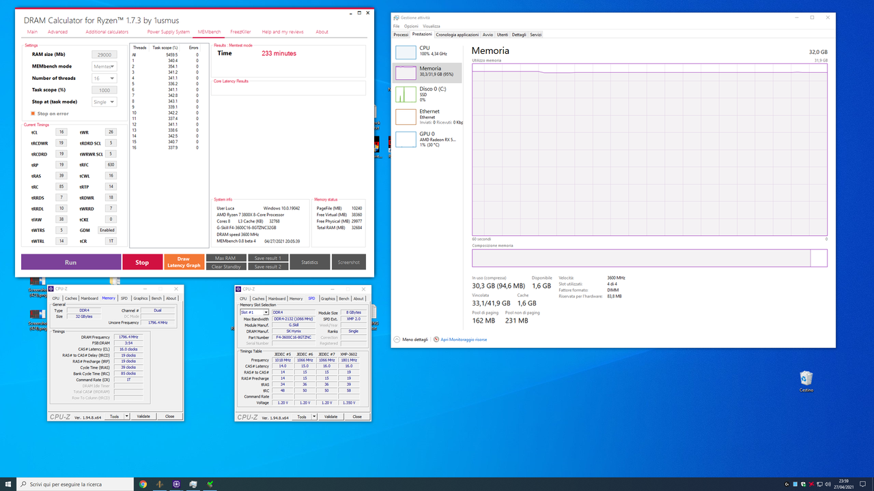The width and height of the screenshot is (874, 491).
Task: Click the RAM size (Mb) input field
Action: [x=104, y=55]
